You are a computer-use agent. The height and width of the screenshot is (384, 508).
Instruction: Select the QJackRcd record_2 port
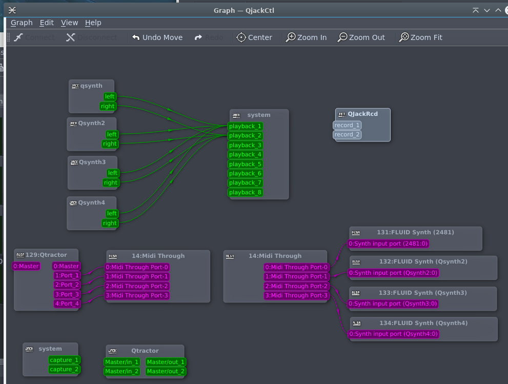coord(347,135)
